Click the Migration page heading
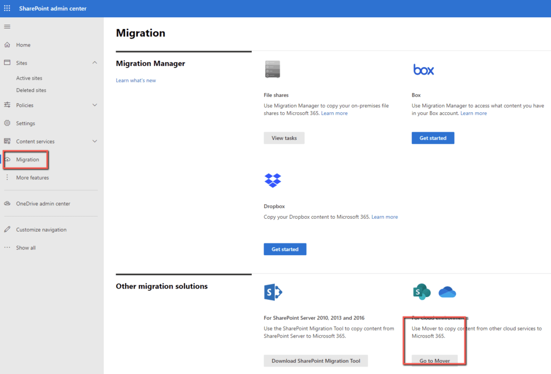Image resolution: width=551 pixels, height=374 pixels. 140,33
